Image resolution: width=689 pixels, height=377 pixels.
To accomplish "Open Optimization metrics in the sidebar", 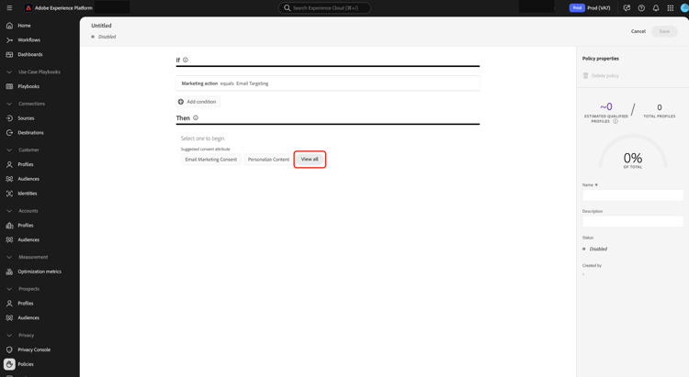I will point(40,272).
